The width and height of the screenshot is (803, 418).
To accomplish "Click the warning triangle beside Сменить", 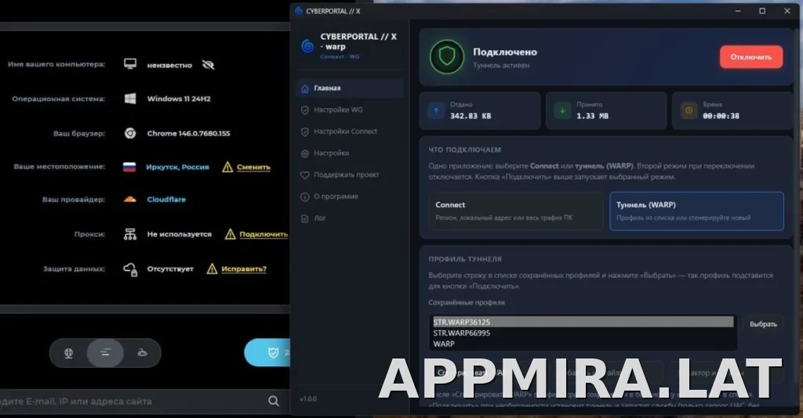I will coord(227,167).
